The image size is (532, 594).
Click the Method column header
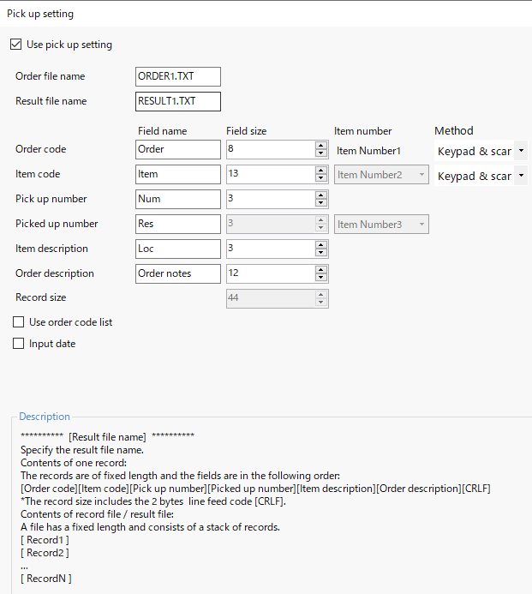coord(454,130)
